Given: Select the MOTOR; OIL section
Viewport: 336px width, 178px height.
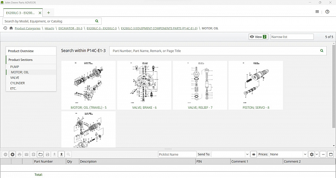Looking at the screenshot, I should click(x=31, y=72).
